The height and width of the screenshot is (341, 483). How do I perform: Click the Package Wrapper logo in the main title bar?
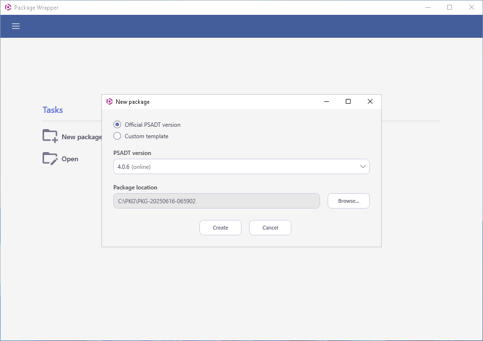coord(8,7)
